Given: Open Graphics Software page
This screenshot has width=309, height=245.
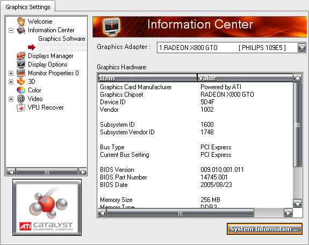Looking at the screenshot, I should tap(62, 39).
